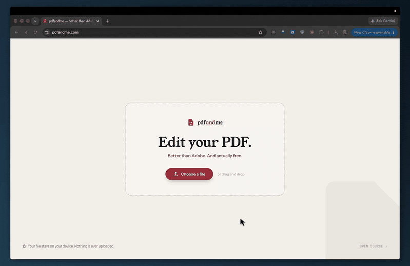The height and width of the screenshot is (266, 410).
Task: Open the Downloads tray icon
Action: (x=336, y=32)
